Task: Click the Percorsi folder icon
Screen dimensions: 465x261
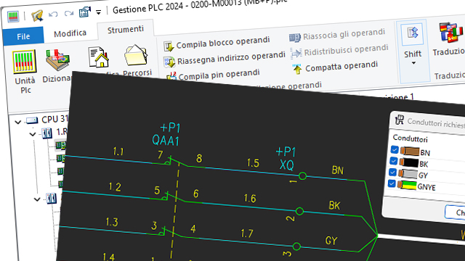Action: 136,55
